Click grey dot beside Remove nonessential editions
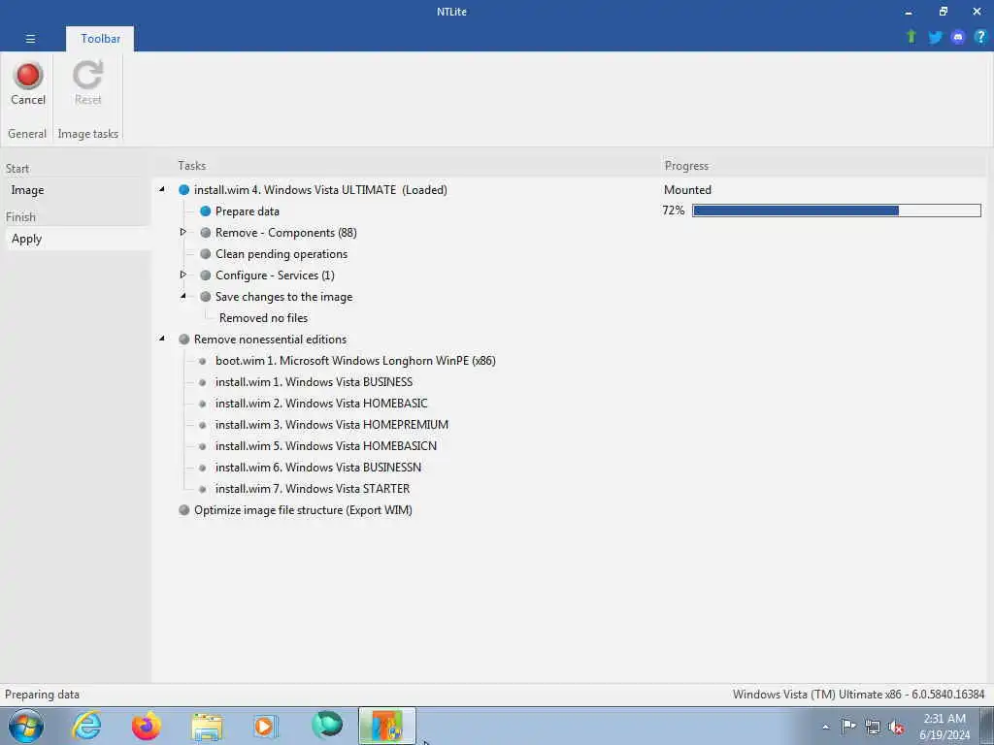Viewport: 994px width, 745px height. 183,339
